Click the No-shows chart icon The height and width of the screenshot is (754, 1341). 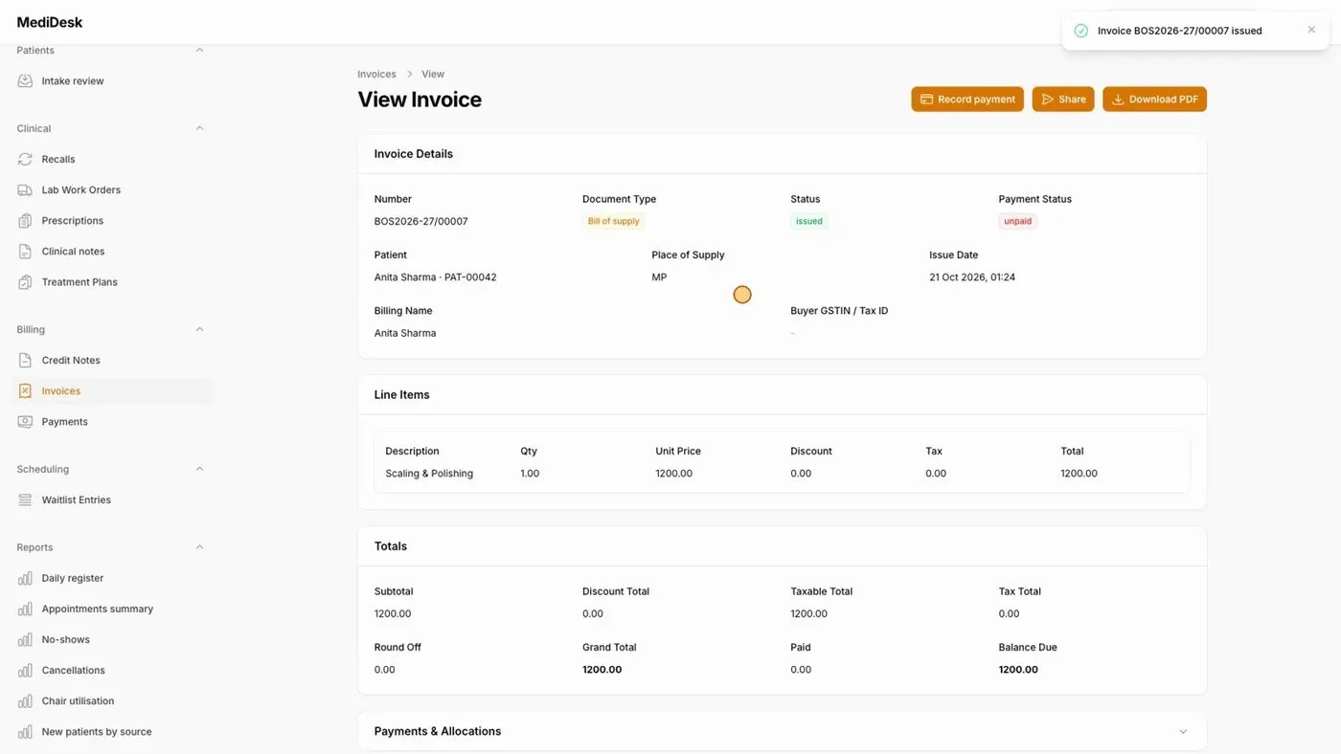point(25,640)
